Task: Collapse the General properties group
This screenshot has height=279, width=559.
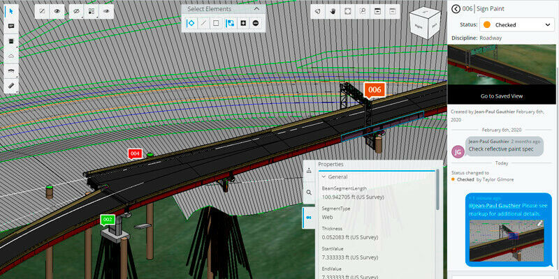Action: [324, 177]
